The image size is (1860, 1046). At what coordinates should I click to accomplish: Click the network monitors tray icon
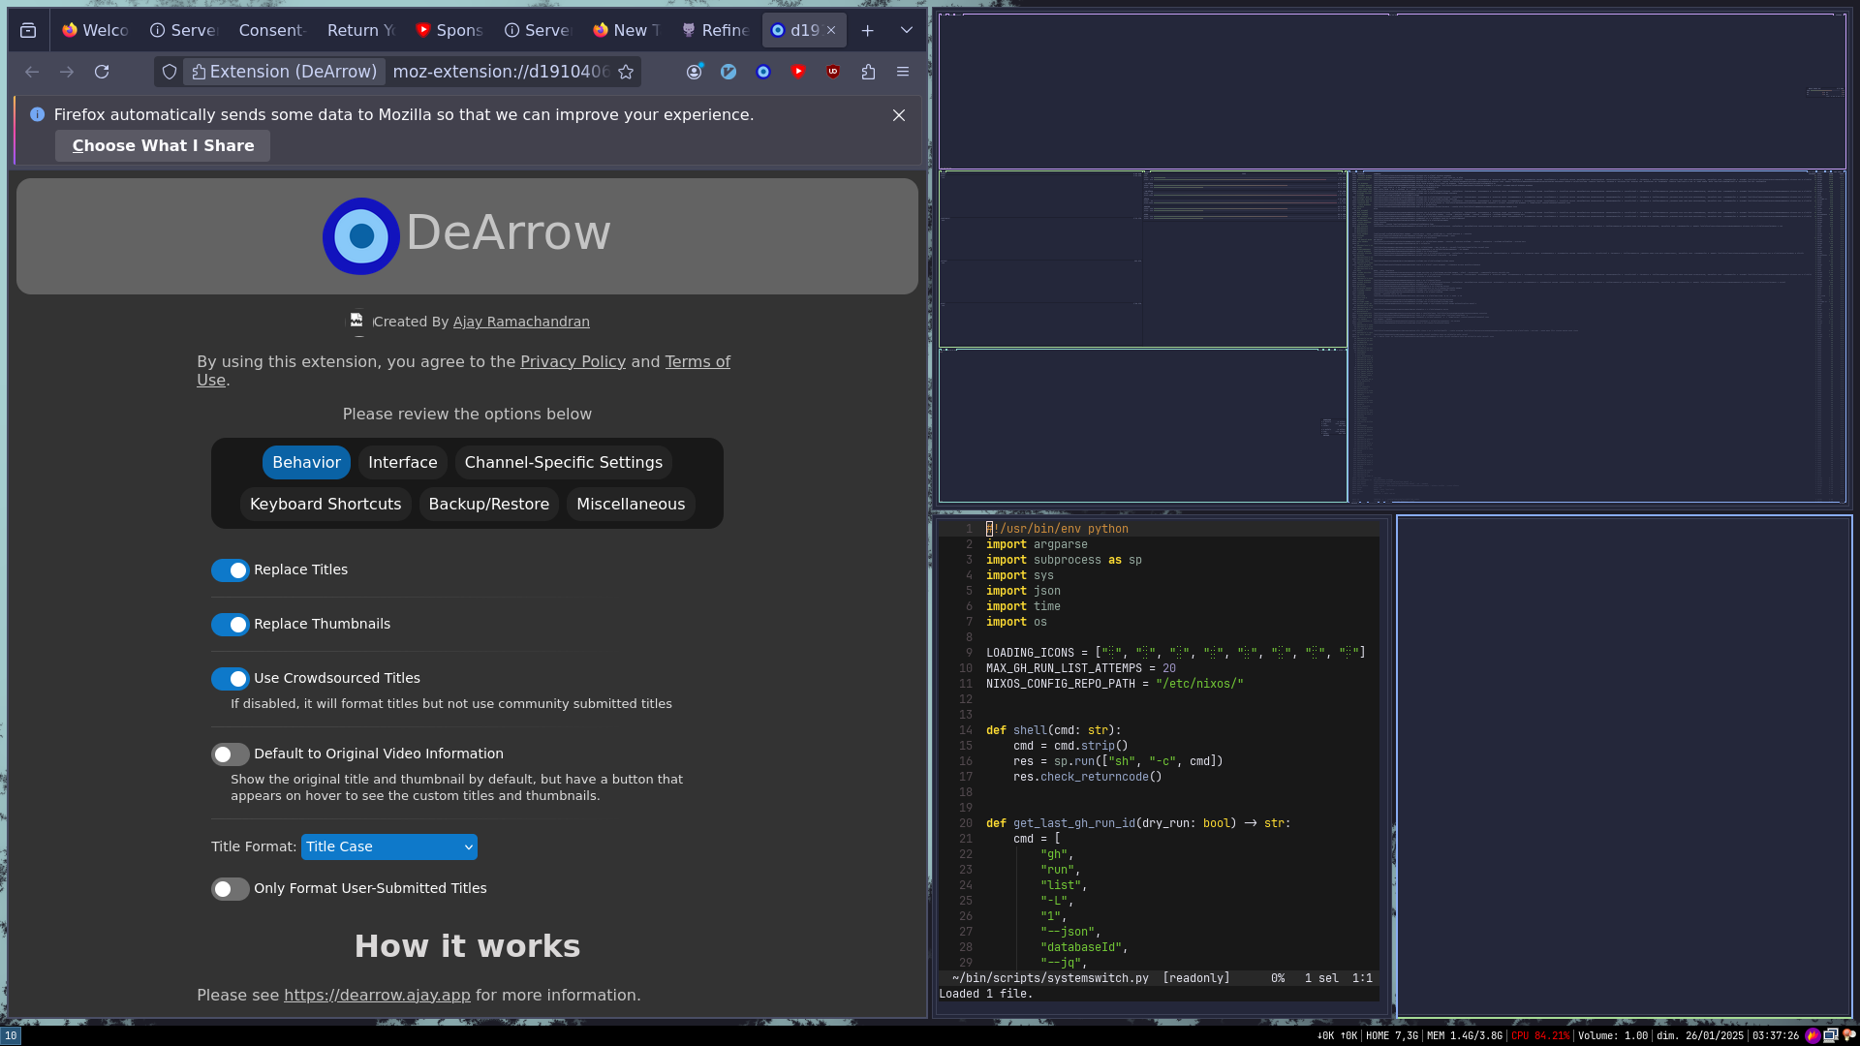(1831, 1035)
